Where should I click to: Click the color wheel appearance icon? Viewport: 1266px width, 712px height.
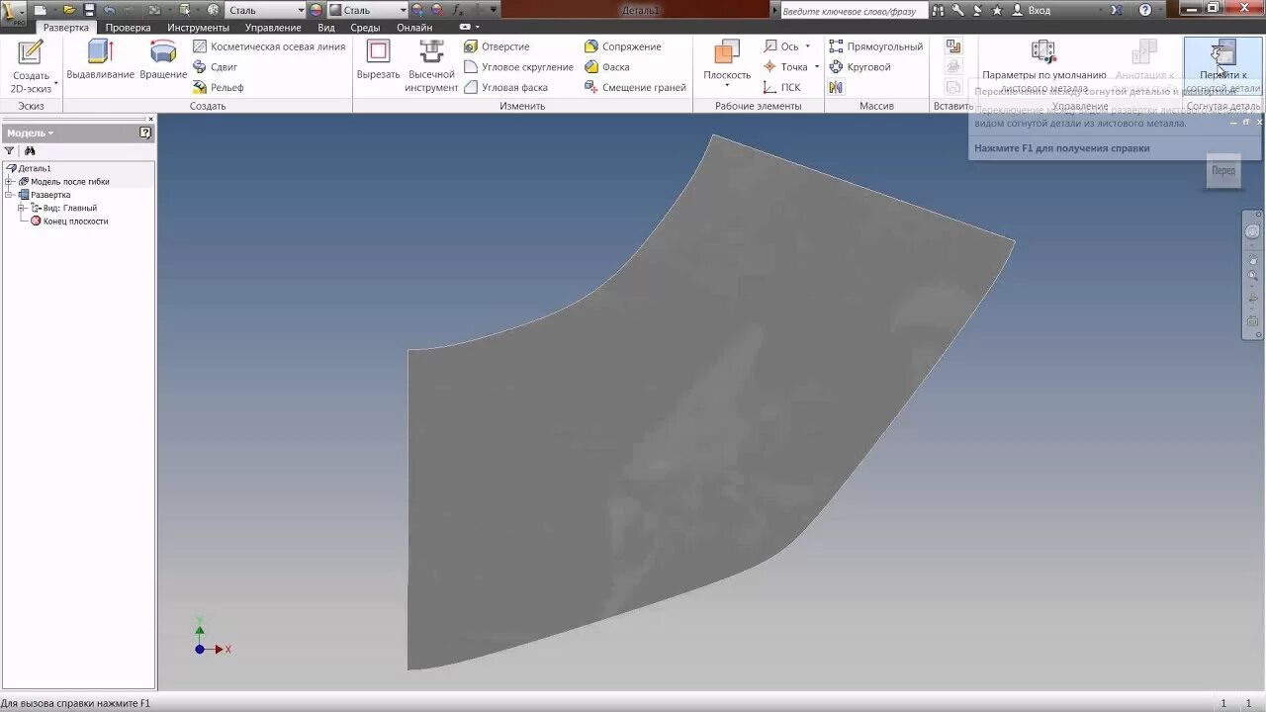click(316, 10)
